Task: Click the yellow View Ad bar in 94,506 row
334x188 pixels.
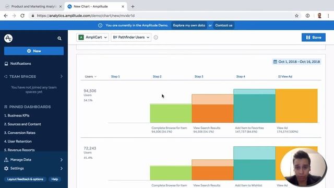Action: [x=296, y=105]
